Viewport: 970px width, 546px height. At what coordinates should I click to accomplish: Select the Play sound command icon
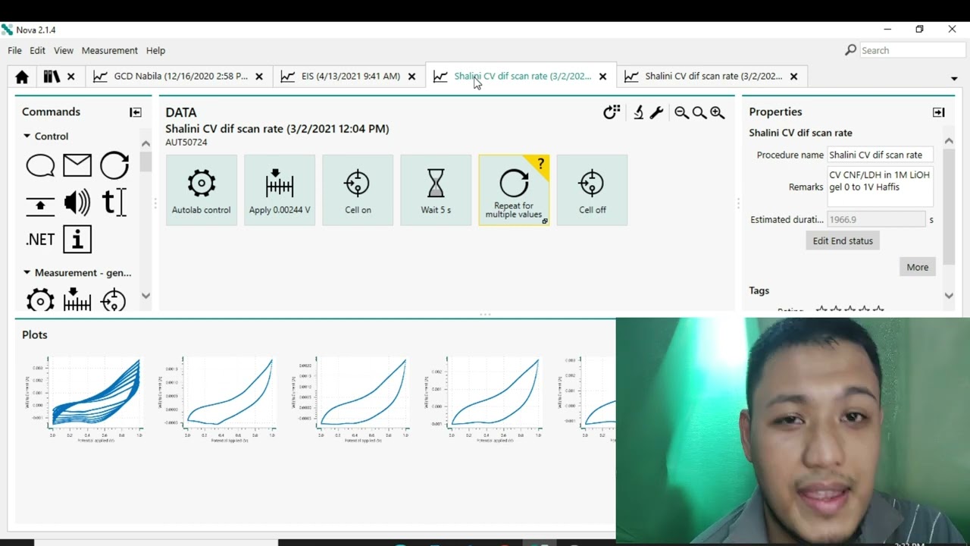click(77, 202)
